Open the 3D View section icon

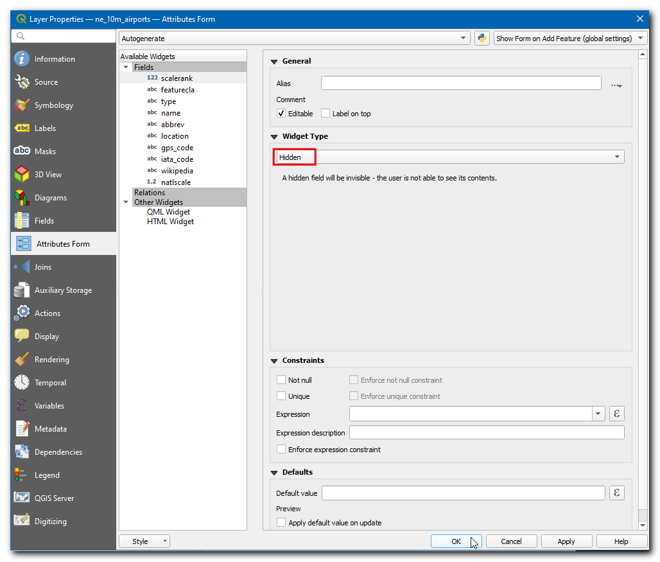(22, 175)
